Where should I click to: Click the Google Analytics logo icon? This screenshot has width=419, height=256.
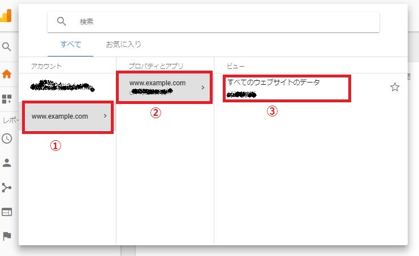(6, 15)
